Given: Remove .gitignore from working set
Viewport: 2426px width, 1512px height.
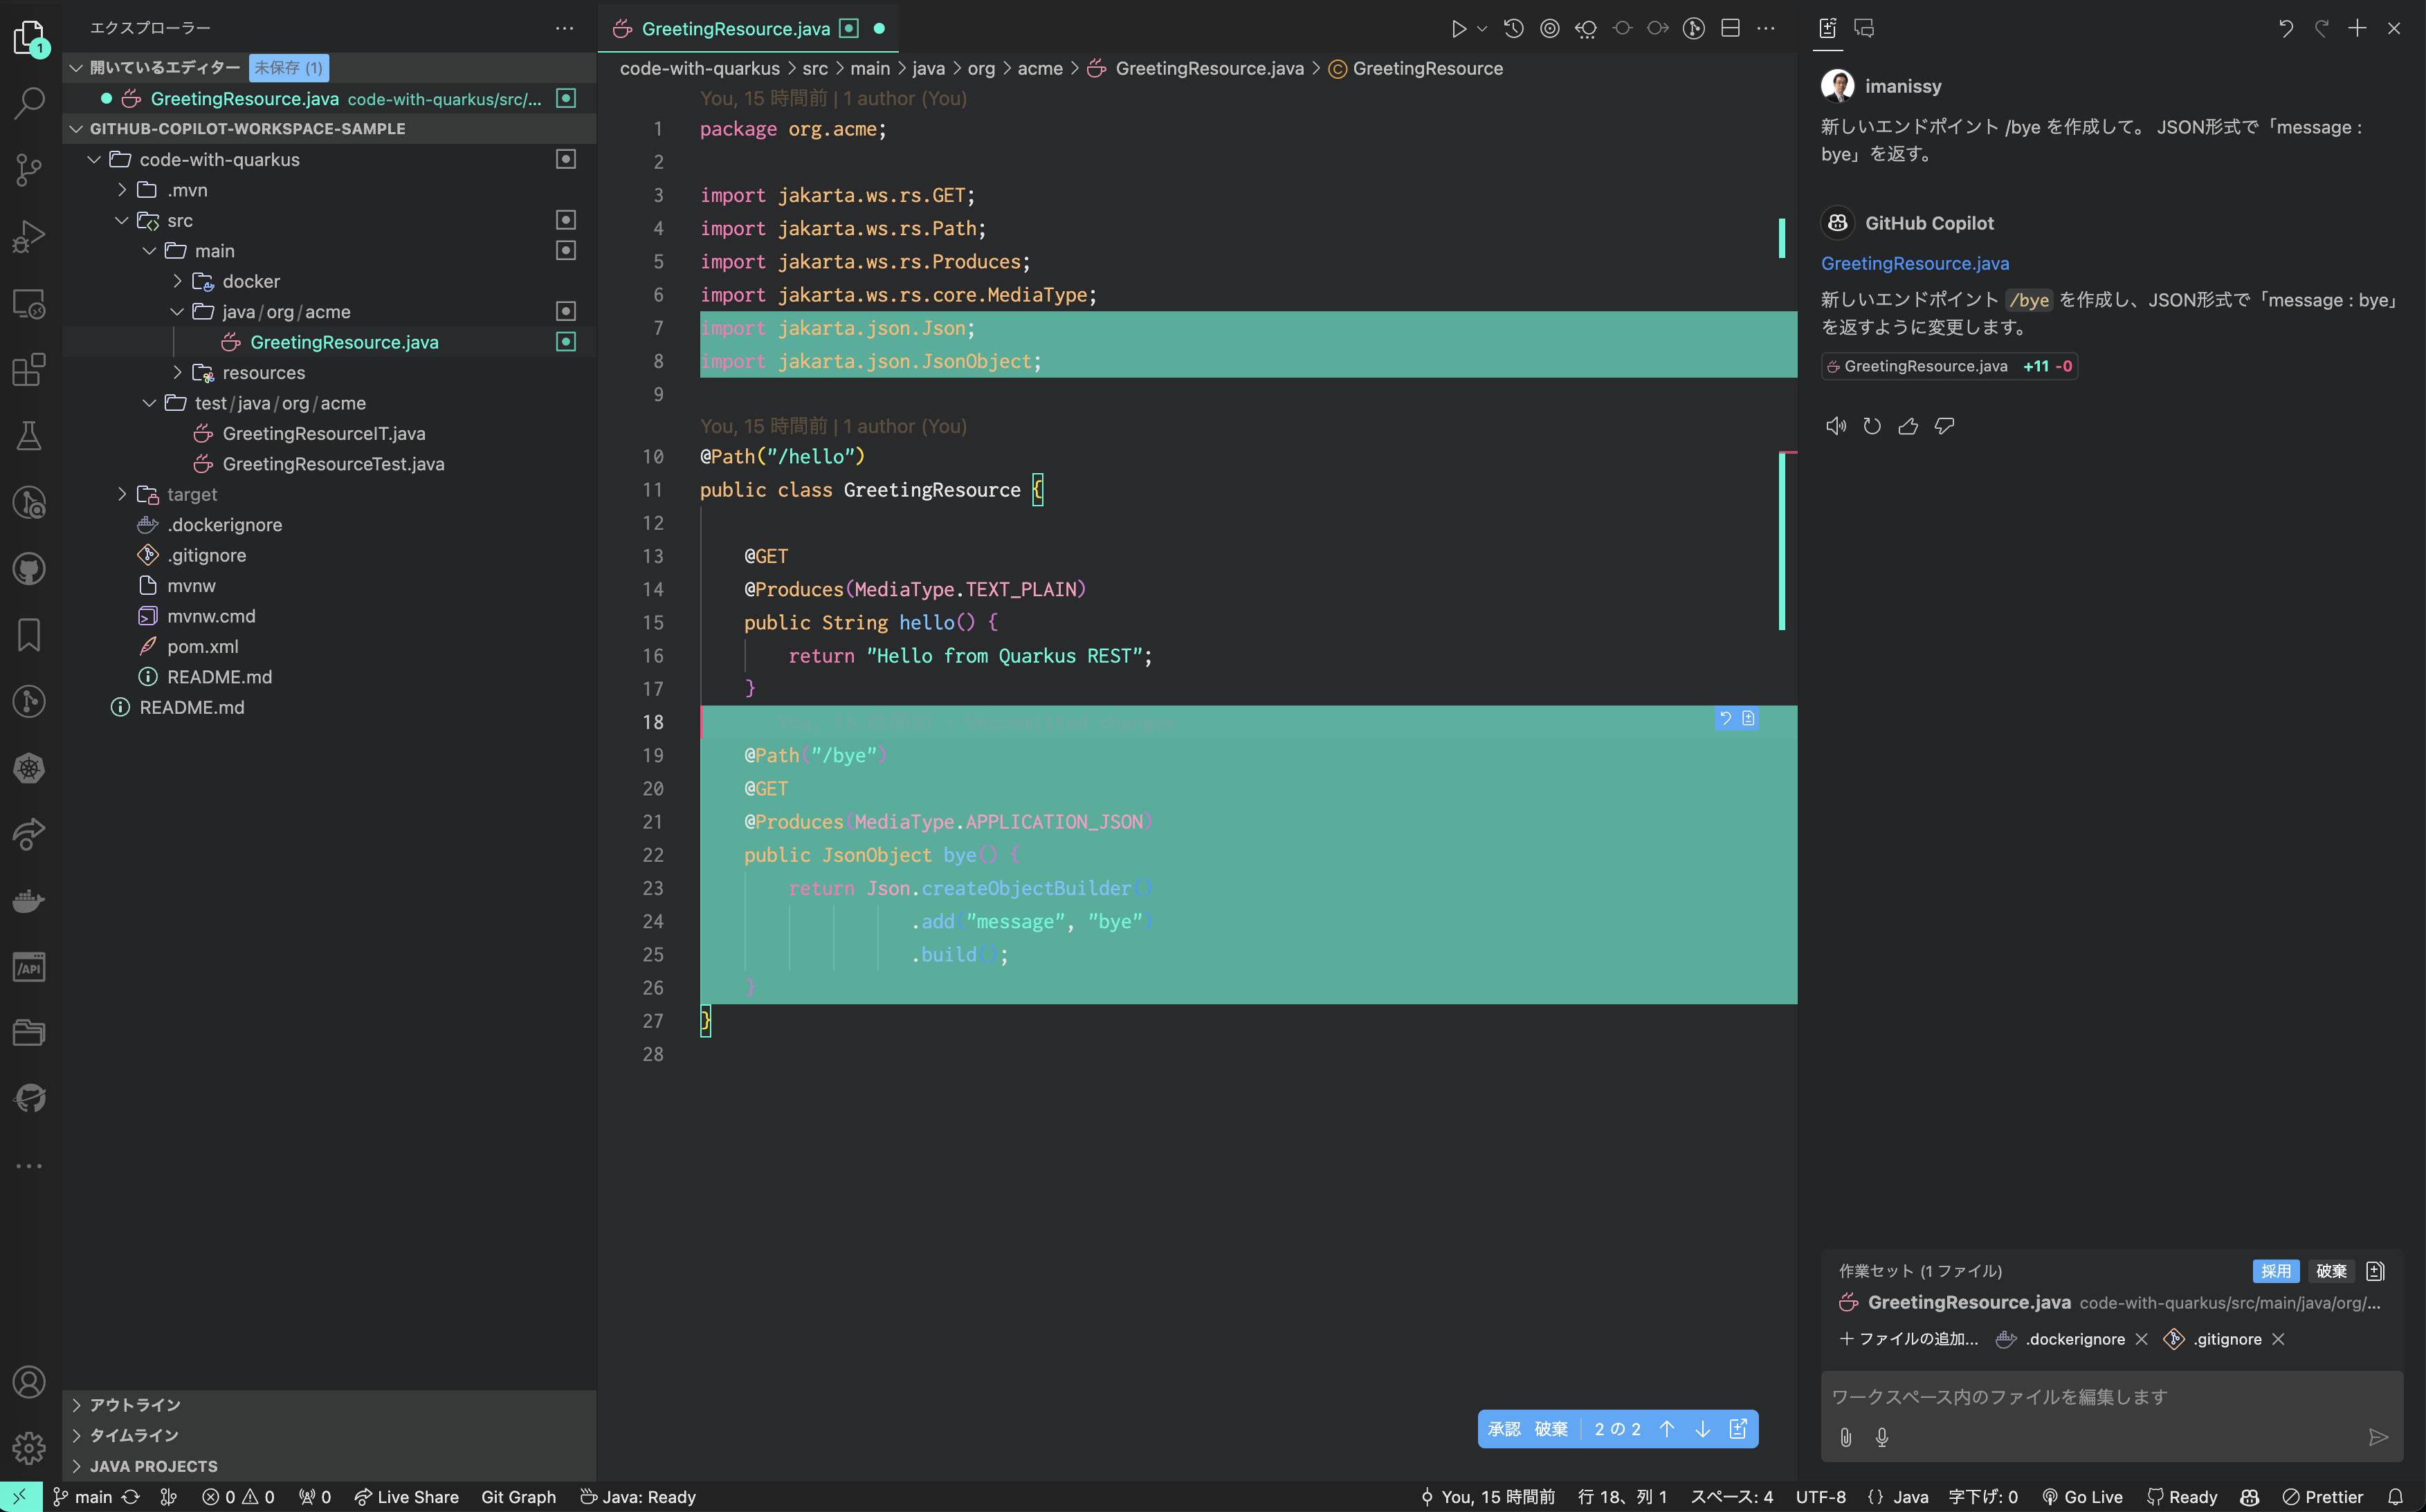Looking at the screenshot, I should click(x=2279, y=1339).
